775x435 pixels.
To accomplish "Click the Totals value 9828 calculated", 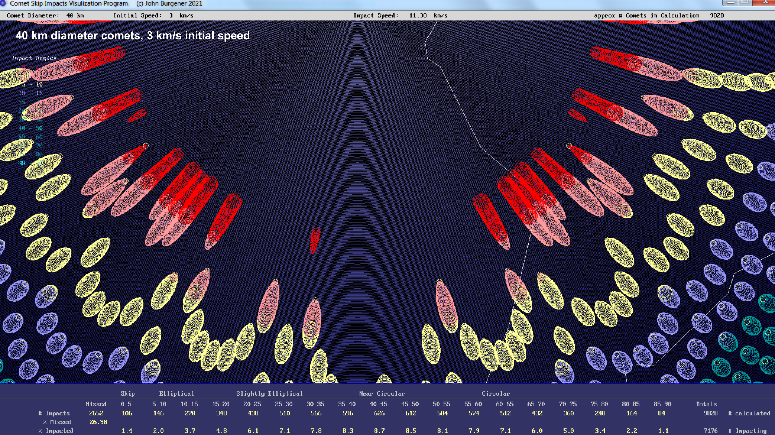I will click(710, 413).
